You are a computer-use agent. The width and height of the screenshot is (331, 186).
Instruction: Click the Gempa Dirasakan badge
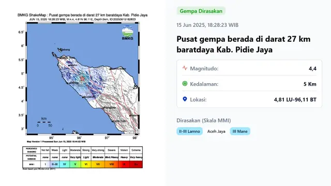click(201, 11)
